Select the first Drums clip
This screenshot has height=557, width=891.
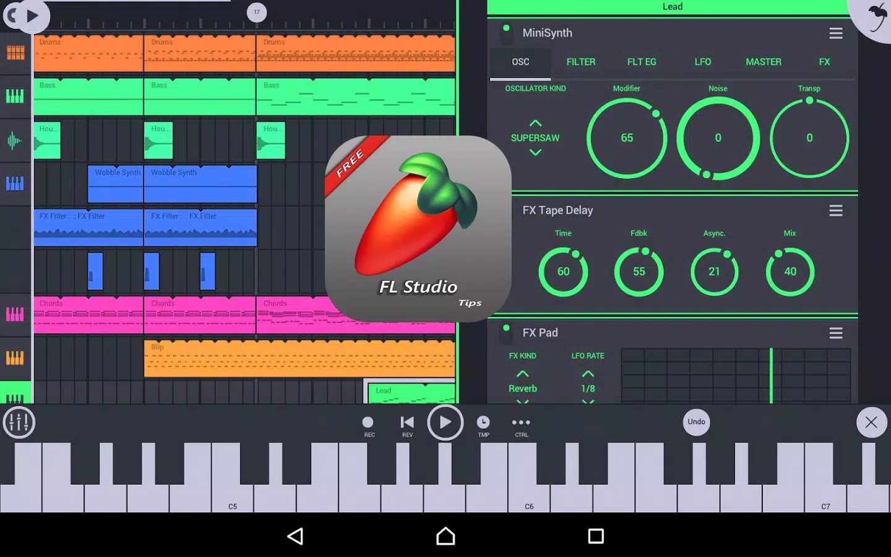[88, 54]
